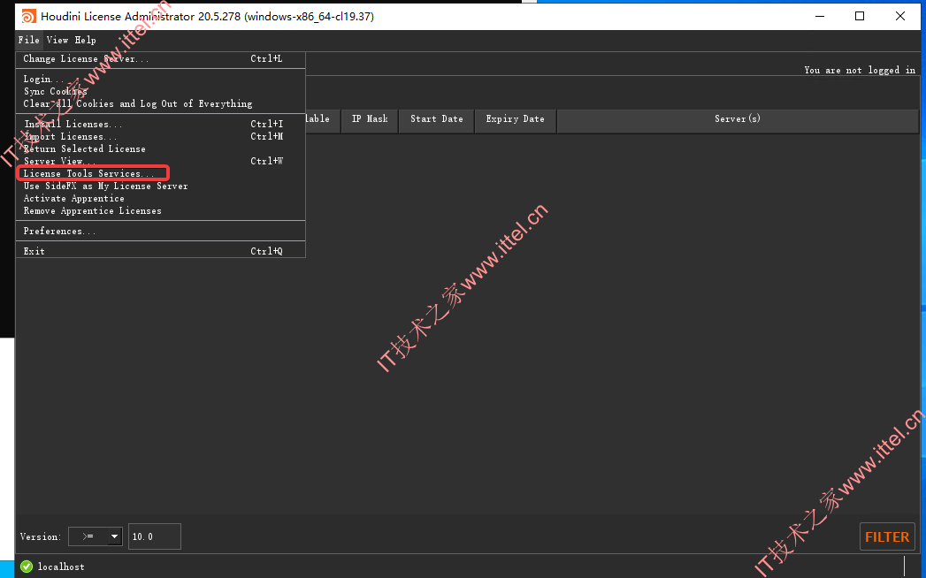Choose Exit from the File menu
The image size is (926, 578).
coord(160,251)
